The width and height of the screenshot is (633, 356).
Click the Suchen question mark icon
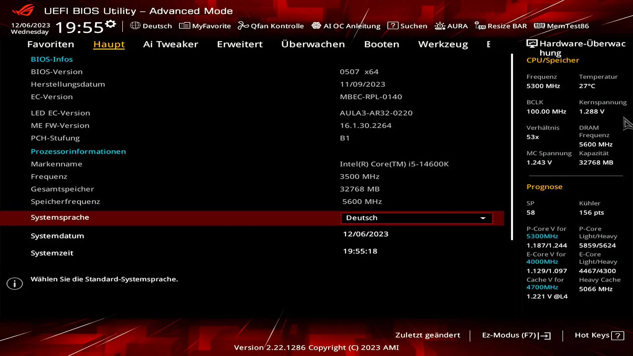click(x=393, y=26)
